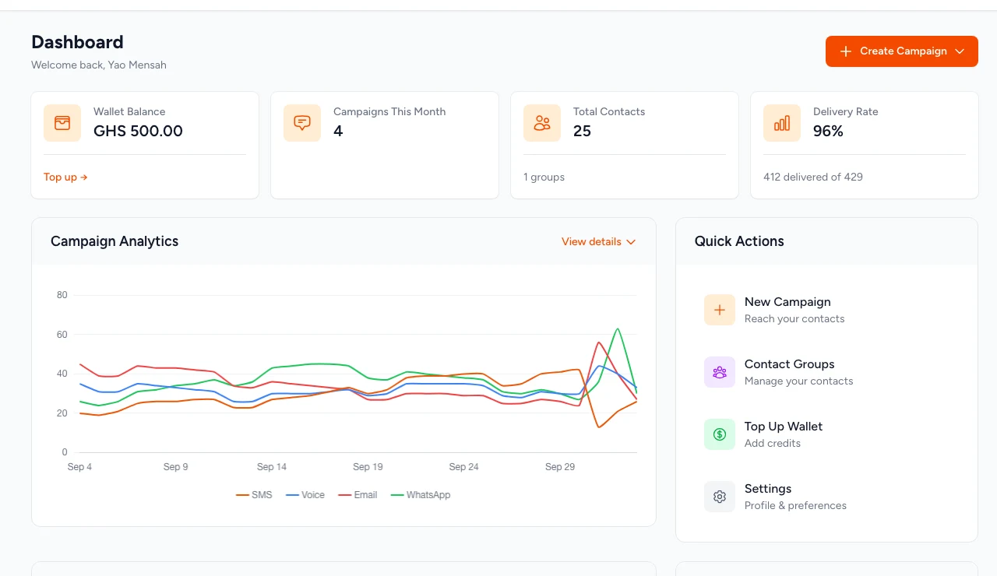Open the Top up link
997x576 pixels.
(x=65, y=177)
